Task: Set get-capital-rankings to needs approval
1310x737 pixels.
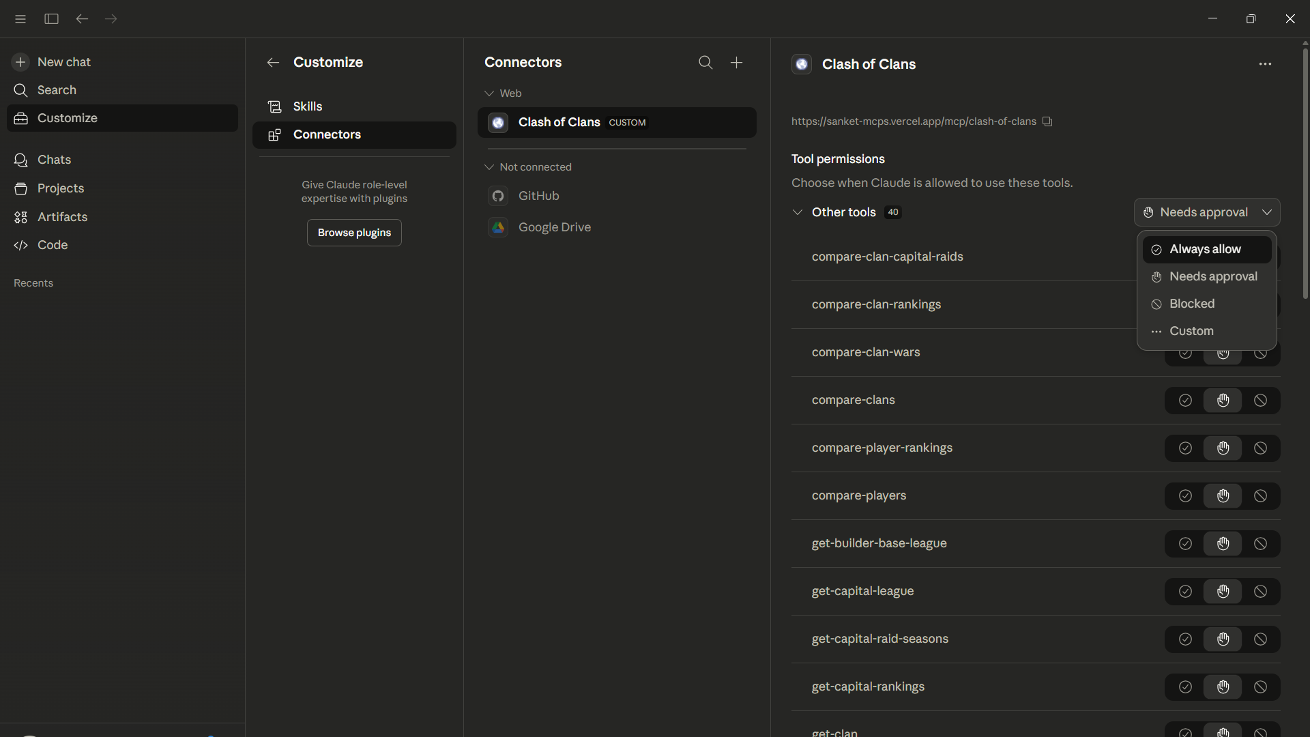Action: pos(1223,687)
